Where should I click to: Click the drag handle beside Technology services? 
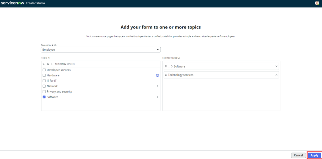(166, 75)
